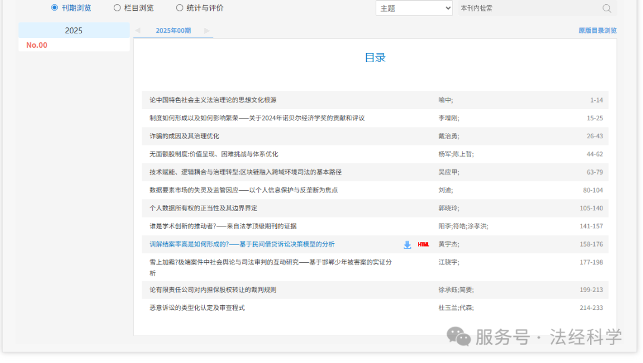Select the 刊期浏览 radio button
Viewport: 643px width, 363px height.
point(52,7)
